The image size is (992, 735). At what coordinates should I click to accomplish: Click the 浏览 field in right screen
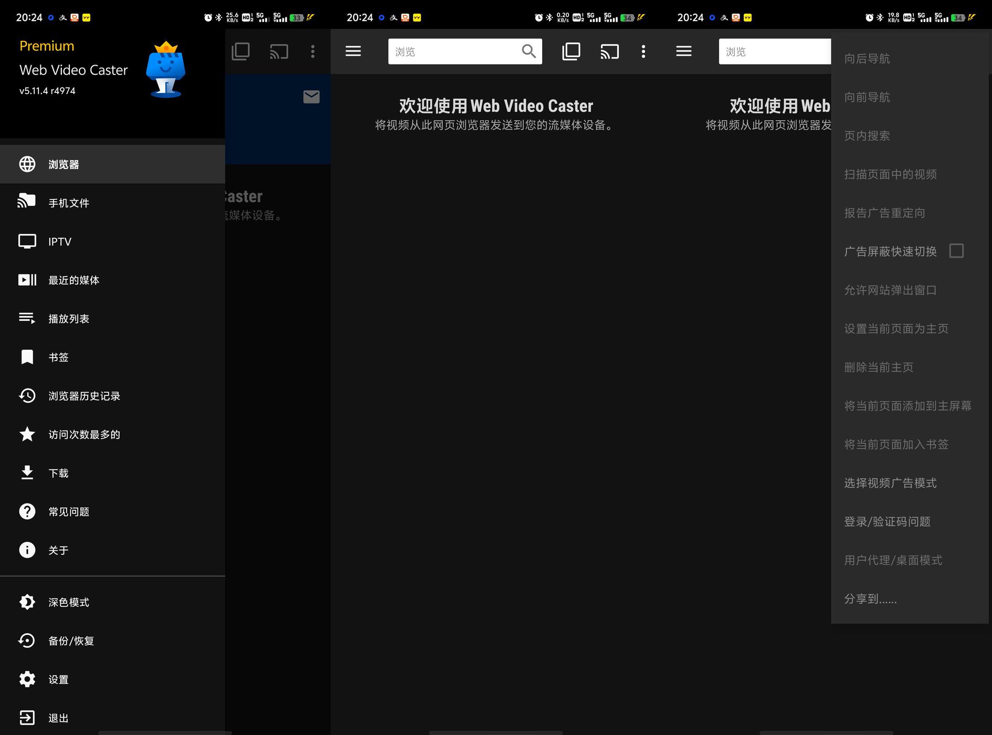click(x=775, y=51)
